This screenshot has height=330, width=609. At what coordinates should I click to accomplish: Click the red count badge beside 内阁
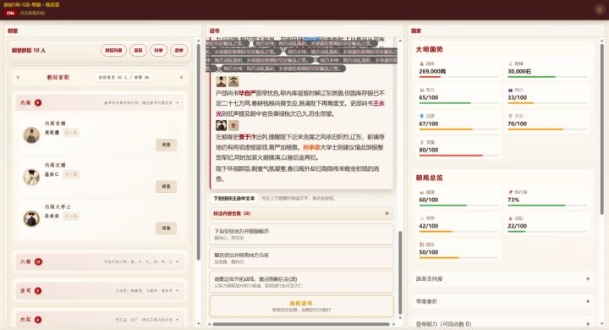(38, 102)
